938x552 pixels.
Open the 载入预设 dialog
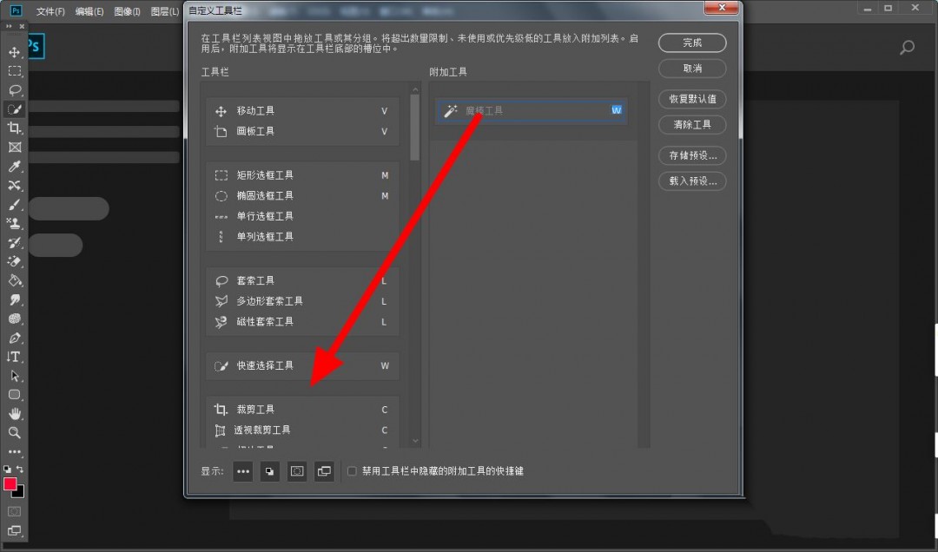pyautogui.click(x=692, y=181)
